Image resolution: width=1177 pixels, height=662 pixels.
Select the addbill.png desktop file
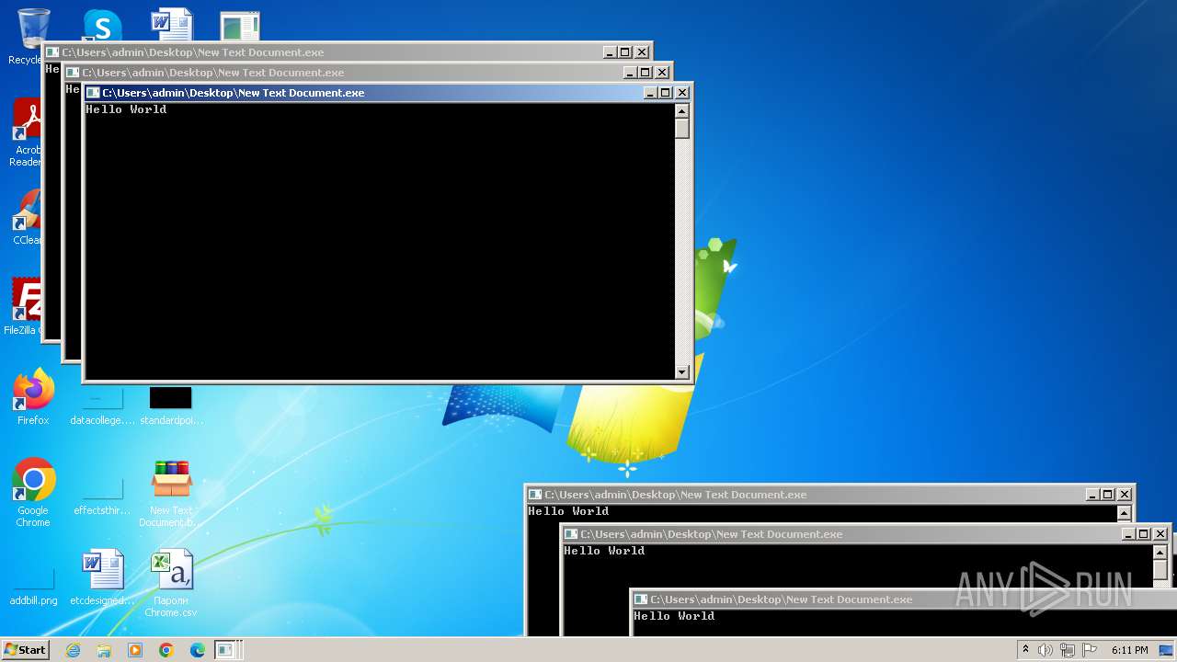pos(34,587)
